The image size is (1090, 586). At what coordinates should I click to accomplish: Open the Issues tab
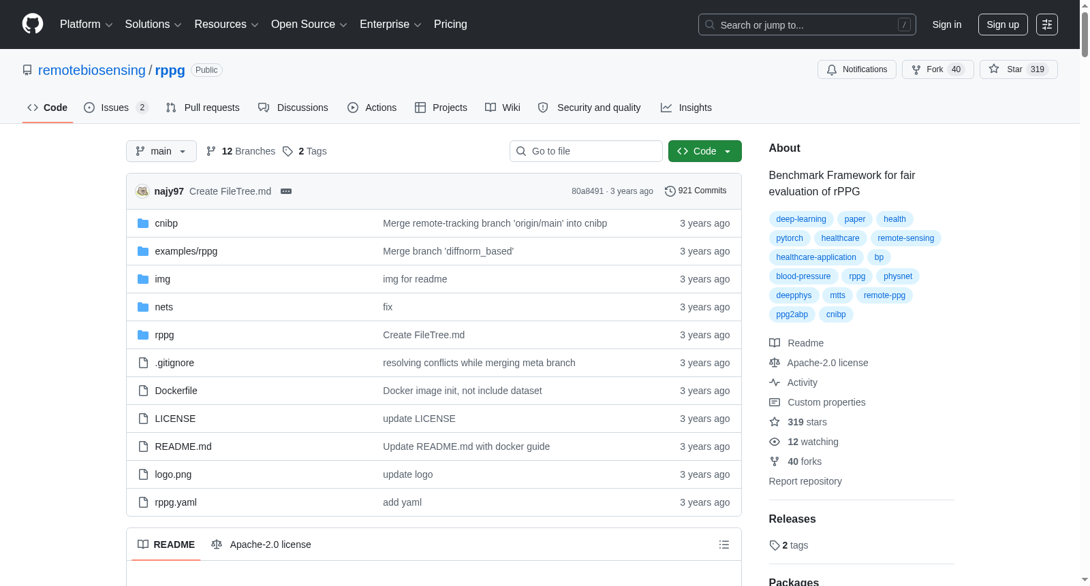point(116,108)
